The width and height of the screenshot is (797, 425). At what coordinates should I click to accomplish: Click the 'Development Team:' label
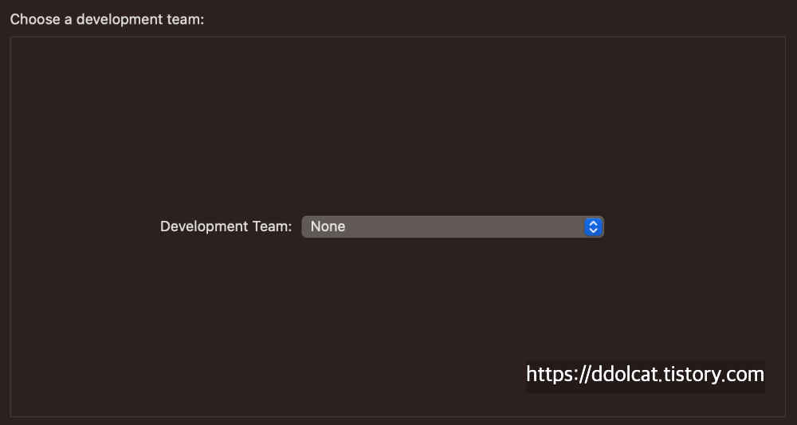226,226
